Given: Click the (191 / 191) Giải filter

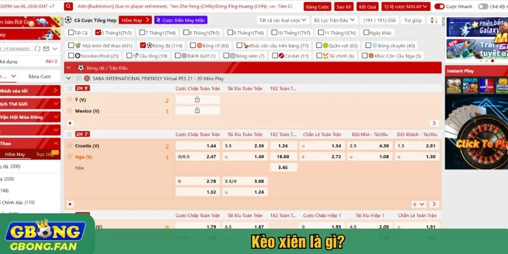Looking at the screenshot, I should tap(380, 20).
